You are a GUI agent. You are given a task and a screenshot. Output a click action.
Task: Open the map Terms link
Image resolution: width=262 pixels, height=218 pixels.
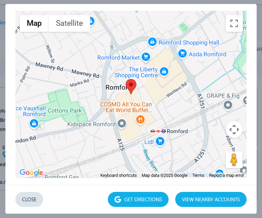click(x=198, y=175)
